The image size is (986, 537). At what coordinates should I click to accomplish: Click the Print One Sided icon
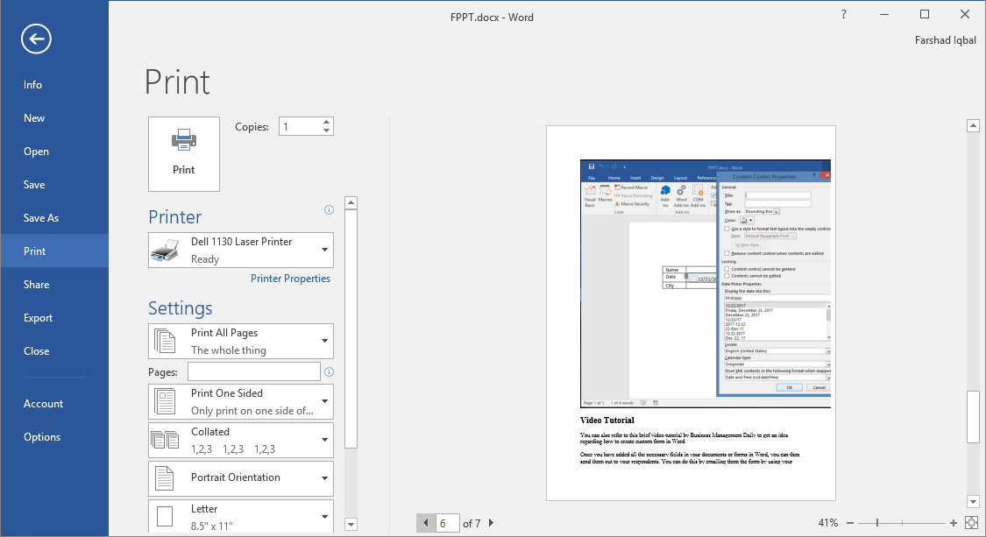click(167, 400)
